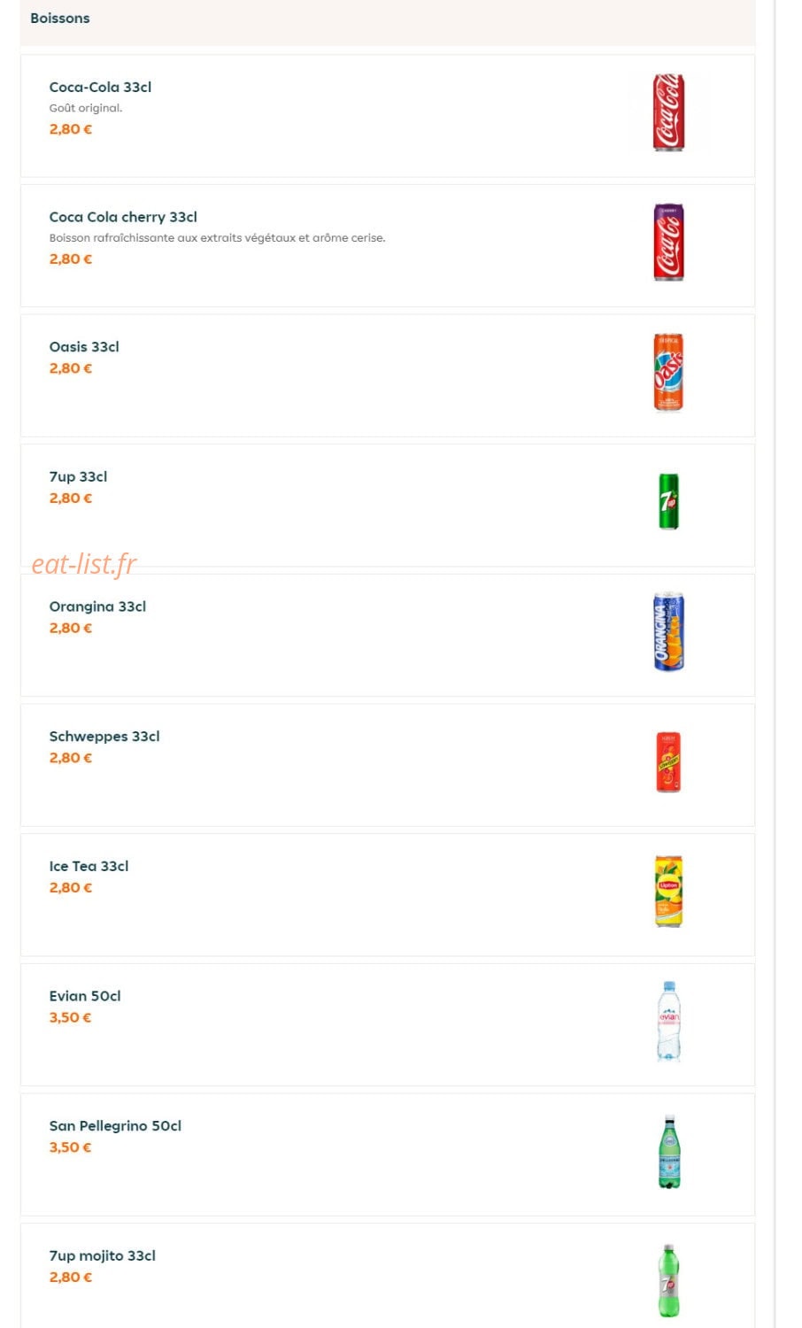
Task: Open the Coca Cola cherry 33cl title
Action: point(123,217)
